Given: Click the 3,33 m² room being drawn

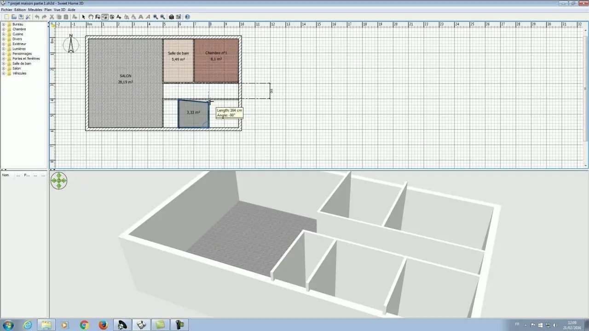Looking at the screenshot, I should click(193, 114).
